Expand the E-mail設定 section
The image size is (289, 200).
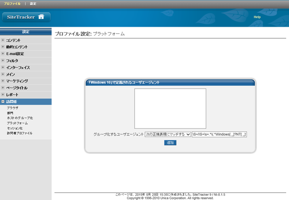click(x=3, y=53)
